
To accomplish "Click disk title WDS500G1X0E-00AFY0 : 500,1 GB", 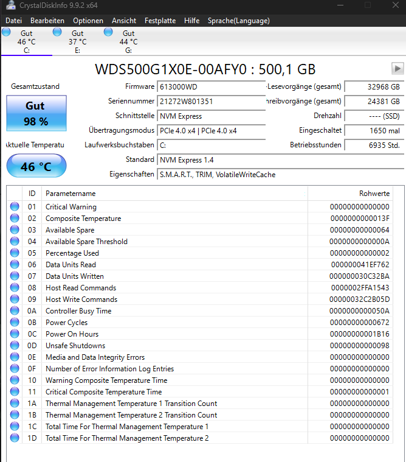I will click(205, 69).
